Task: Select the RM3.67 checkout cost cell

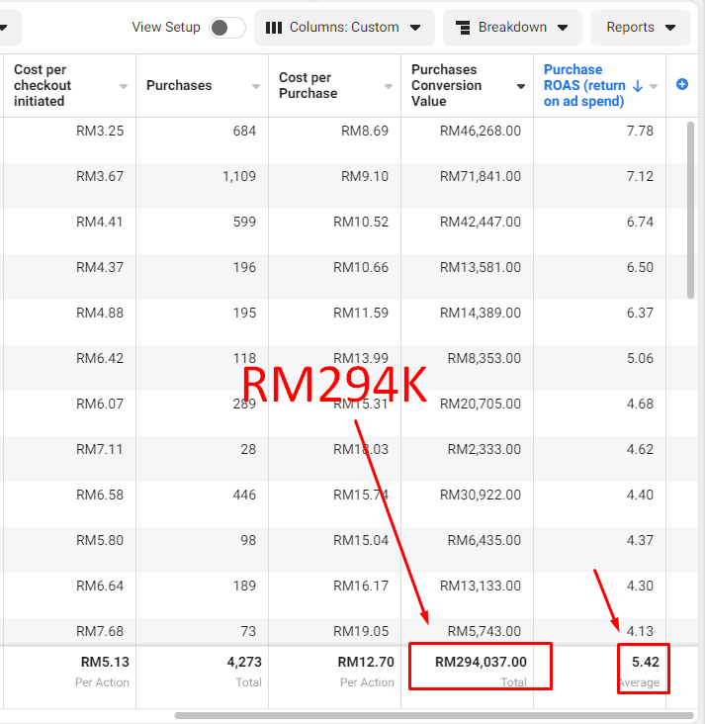Action: click(x=100, y=176)
